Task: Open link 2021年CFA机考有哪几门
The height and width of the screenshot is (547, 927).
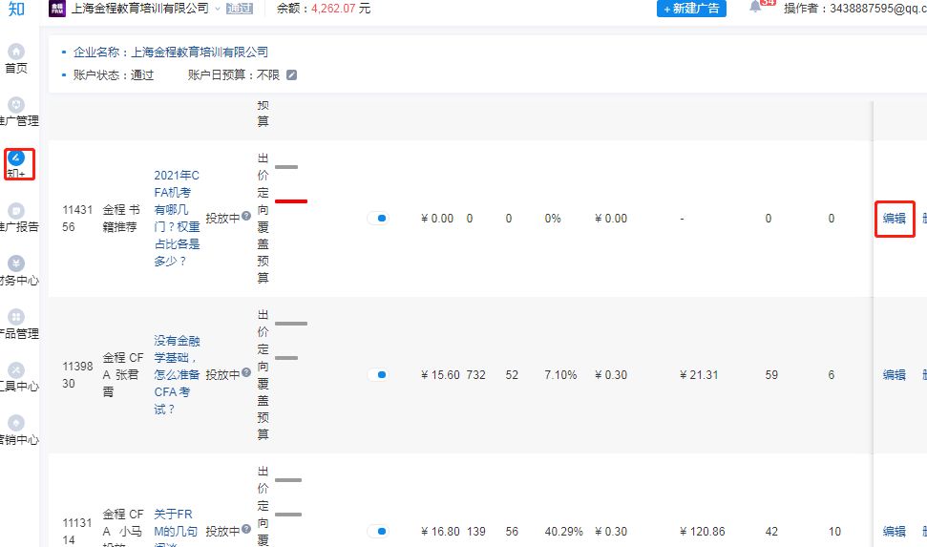Action: pyautogui.click(x=177, y=219)
